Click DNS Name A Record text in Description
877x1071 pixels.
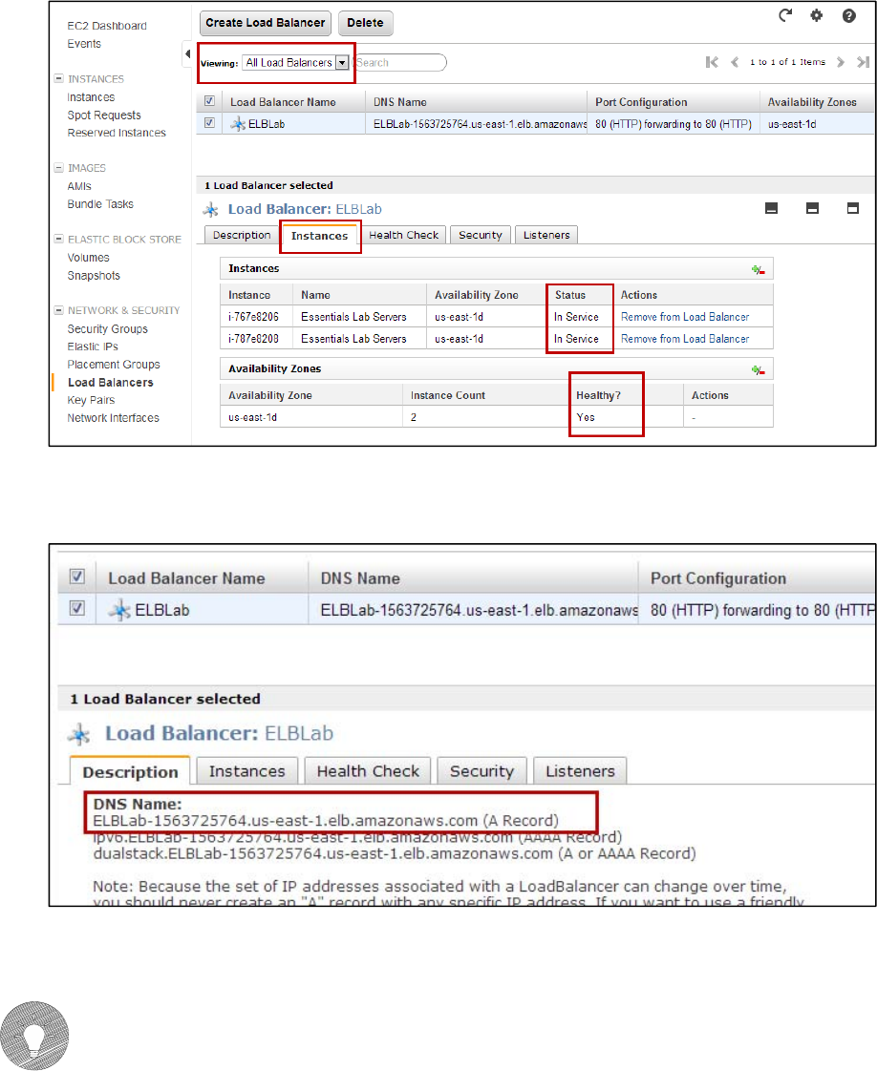(x=326, y=820)
